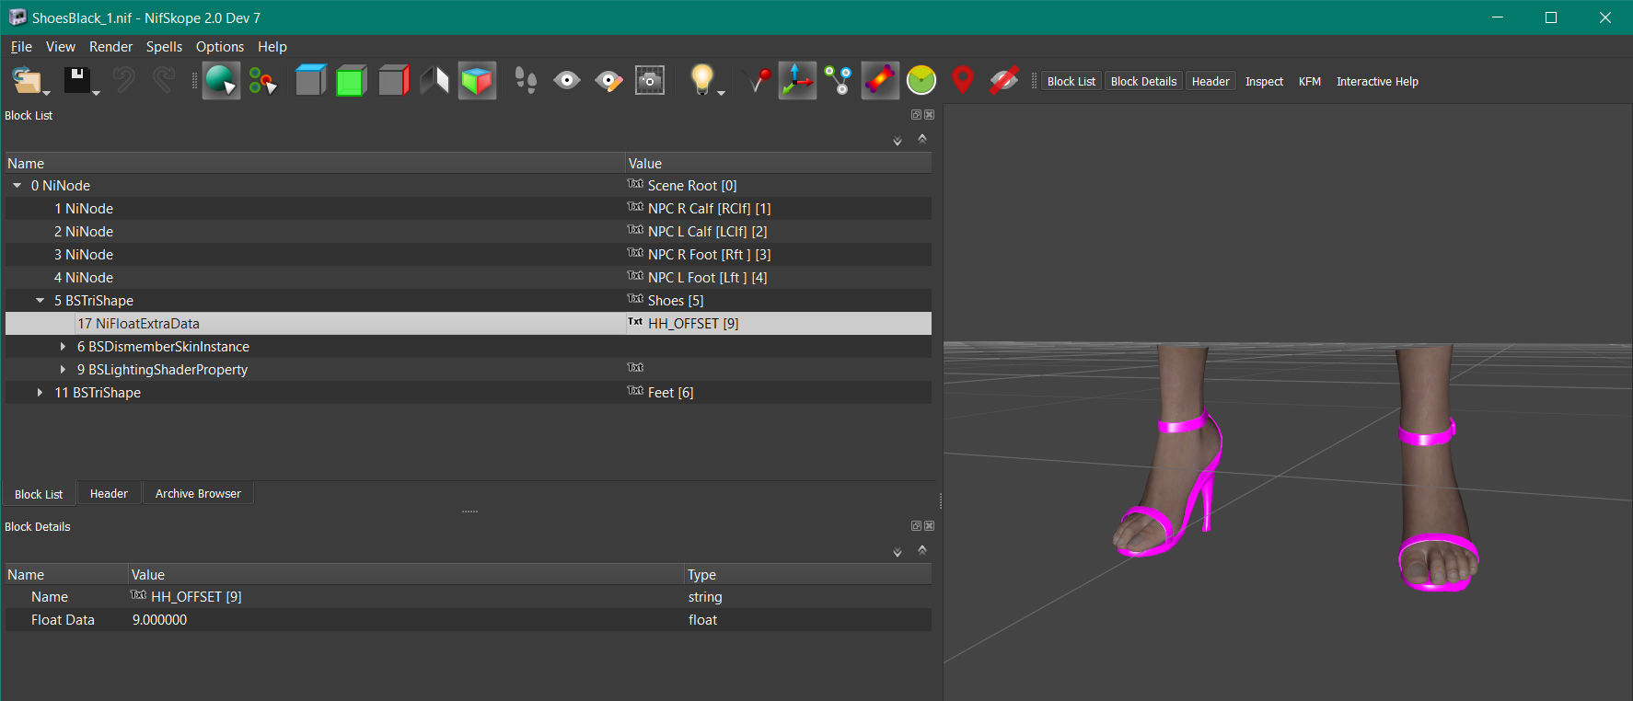Screen dimensions: 1633x701
Task: Click the KFM toolbar button
Action: tap(1310, 82)
